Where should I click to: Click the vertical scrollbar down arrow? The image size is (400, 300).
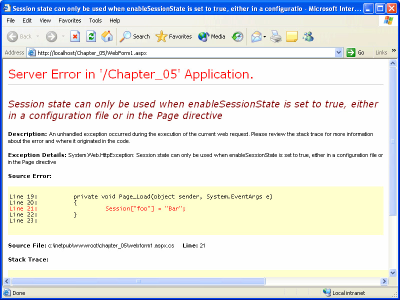392,273
